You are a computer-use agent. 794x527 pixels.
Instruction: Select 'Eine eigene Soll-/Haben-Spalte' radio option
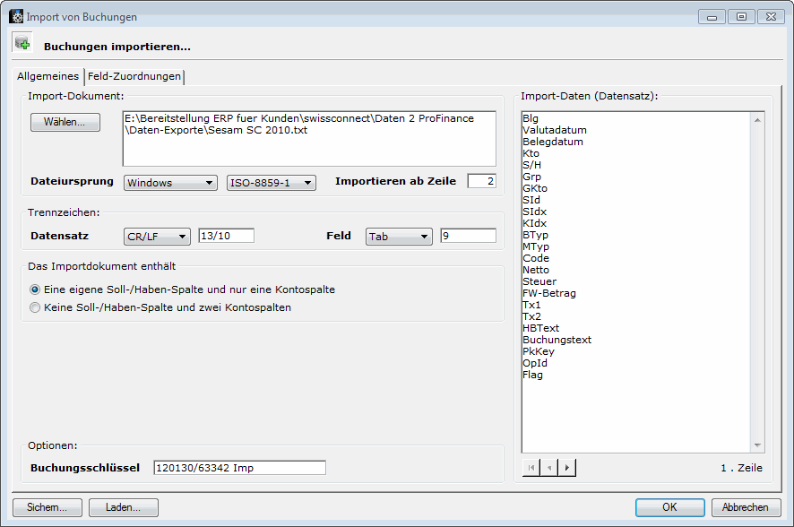coord(35,289)
